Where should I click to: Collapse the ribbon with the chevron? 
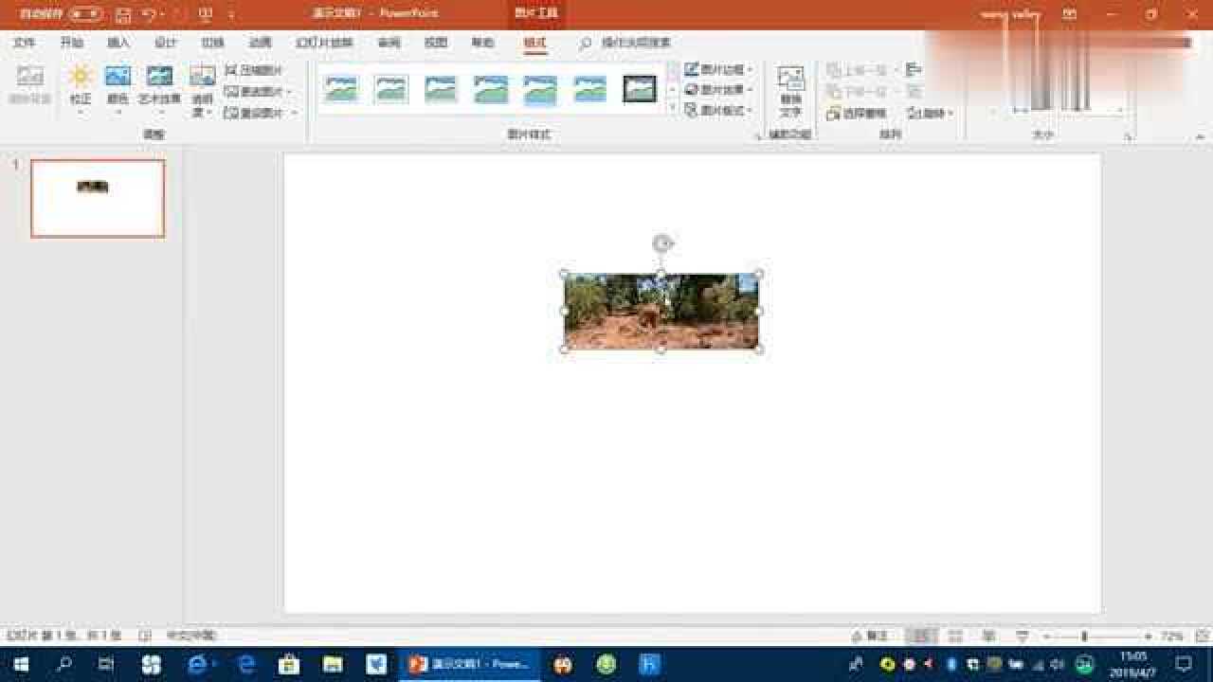click(x=1201, y=137)
